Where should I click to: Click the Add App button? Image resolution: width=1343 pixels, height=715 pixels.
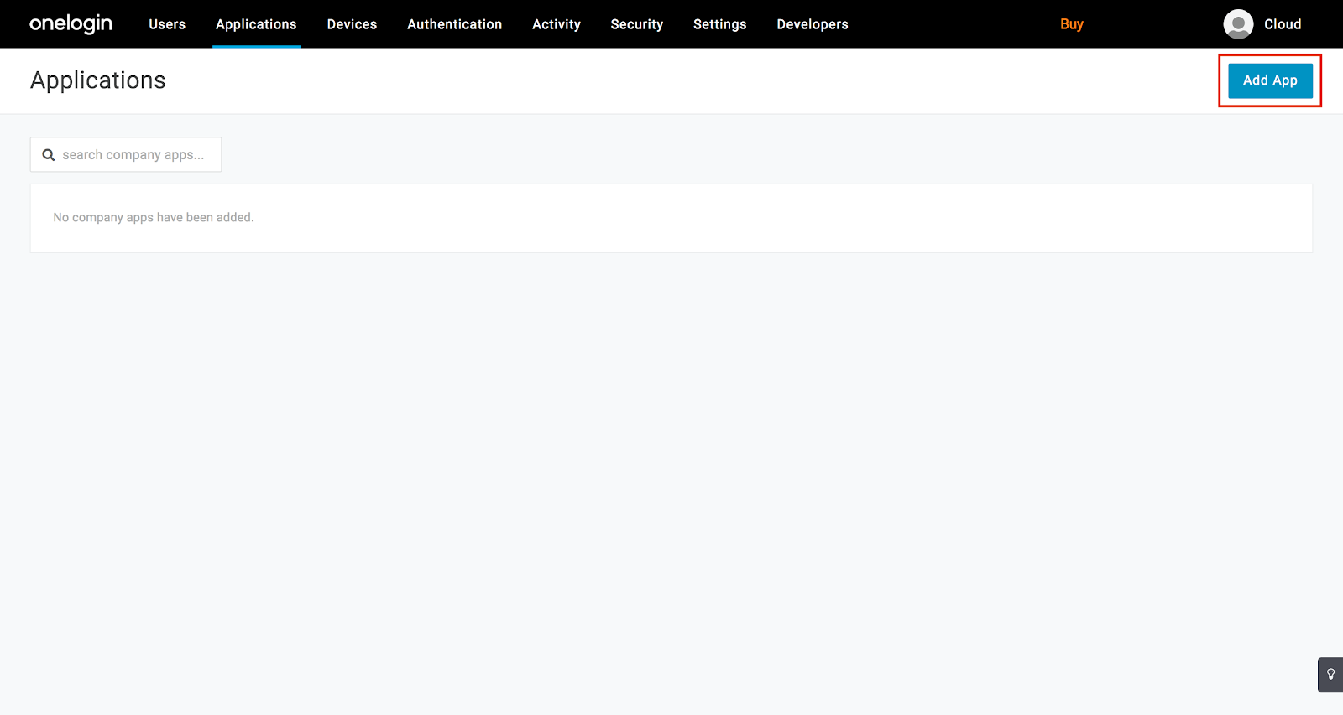[1270, 80]
